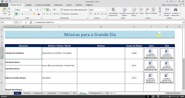Open the ARQUIVO tab
Screen dimensions: 185x98
(4, 5)
